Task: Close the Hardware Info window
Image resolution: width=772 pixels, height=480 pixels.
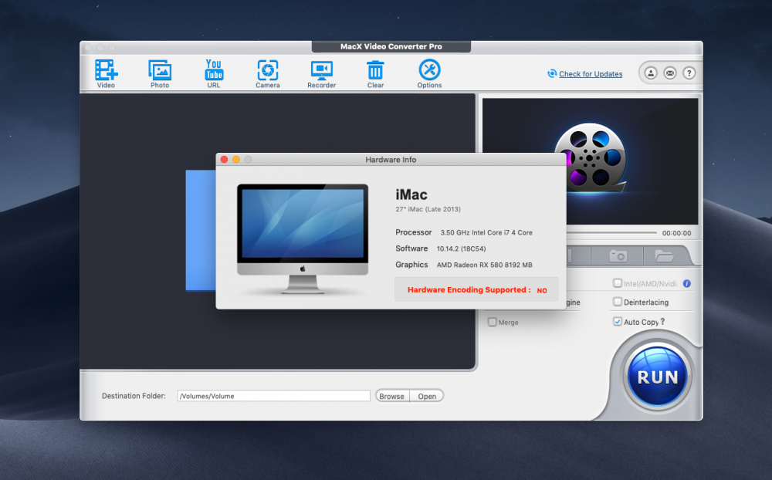Action: [224, 160]
